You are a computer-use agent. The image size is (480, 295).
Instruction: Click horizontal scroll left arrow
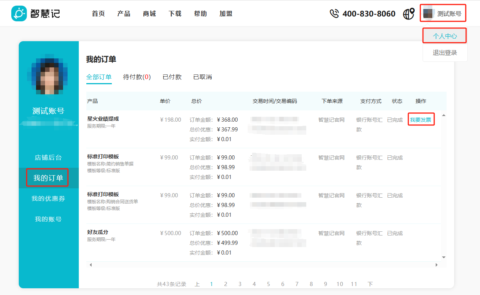tap(90, 265)
